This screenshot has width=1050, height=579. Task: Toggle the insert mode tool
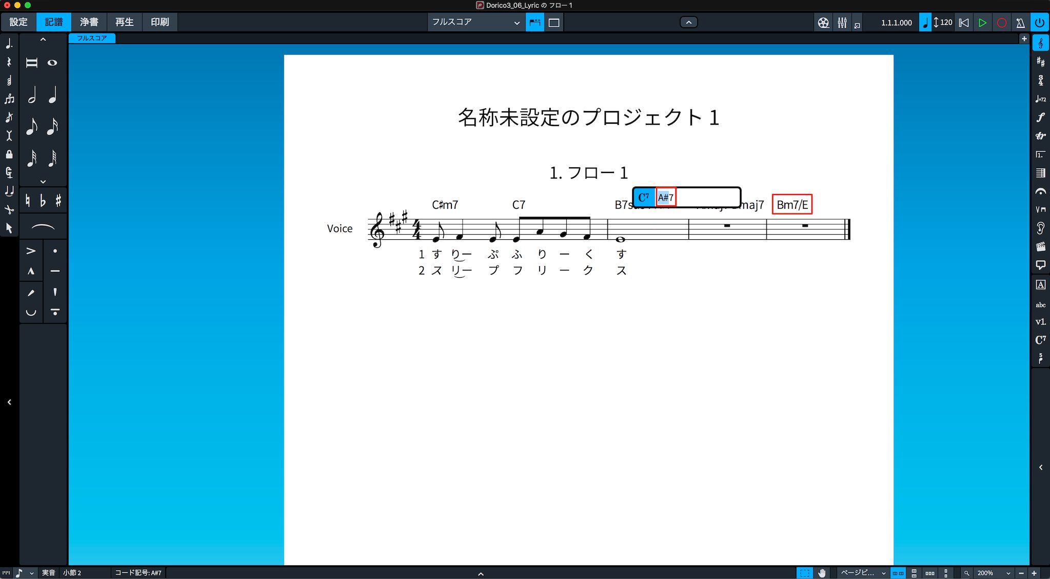[9, 136]
